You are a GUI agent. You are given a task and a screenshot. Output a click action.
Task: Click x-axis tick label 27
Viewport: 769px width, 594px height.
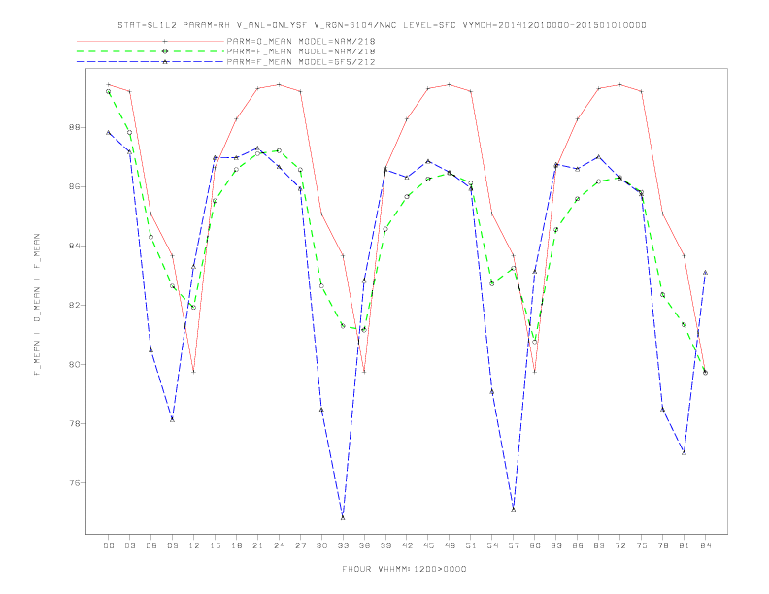(x=300, y=545)
